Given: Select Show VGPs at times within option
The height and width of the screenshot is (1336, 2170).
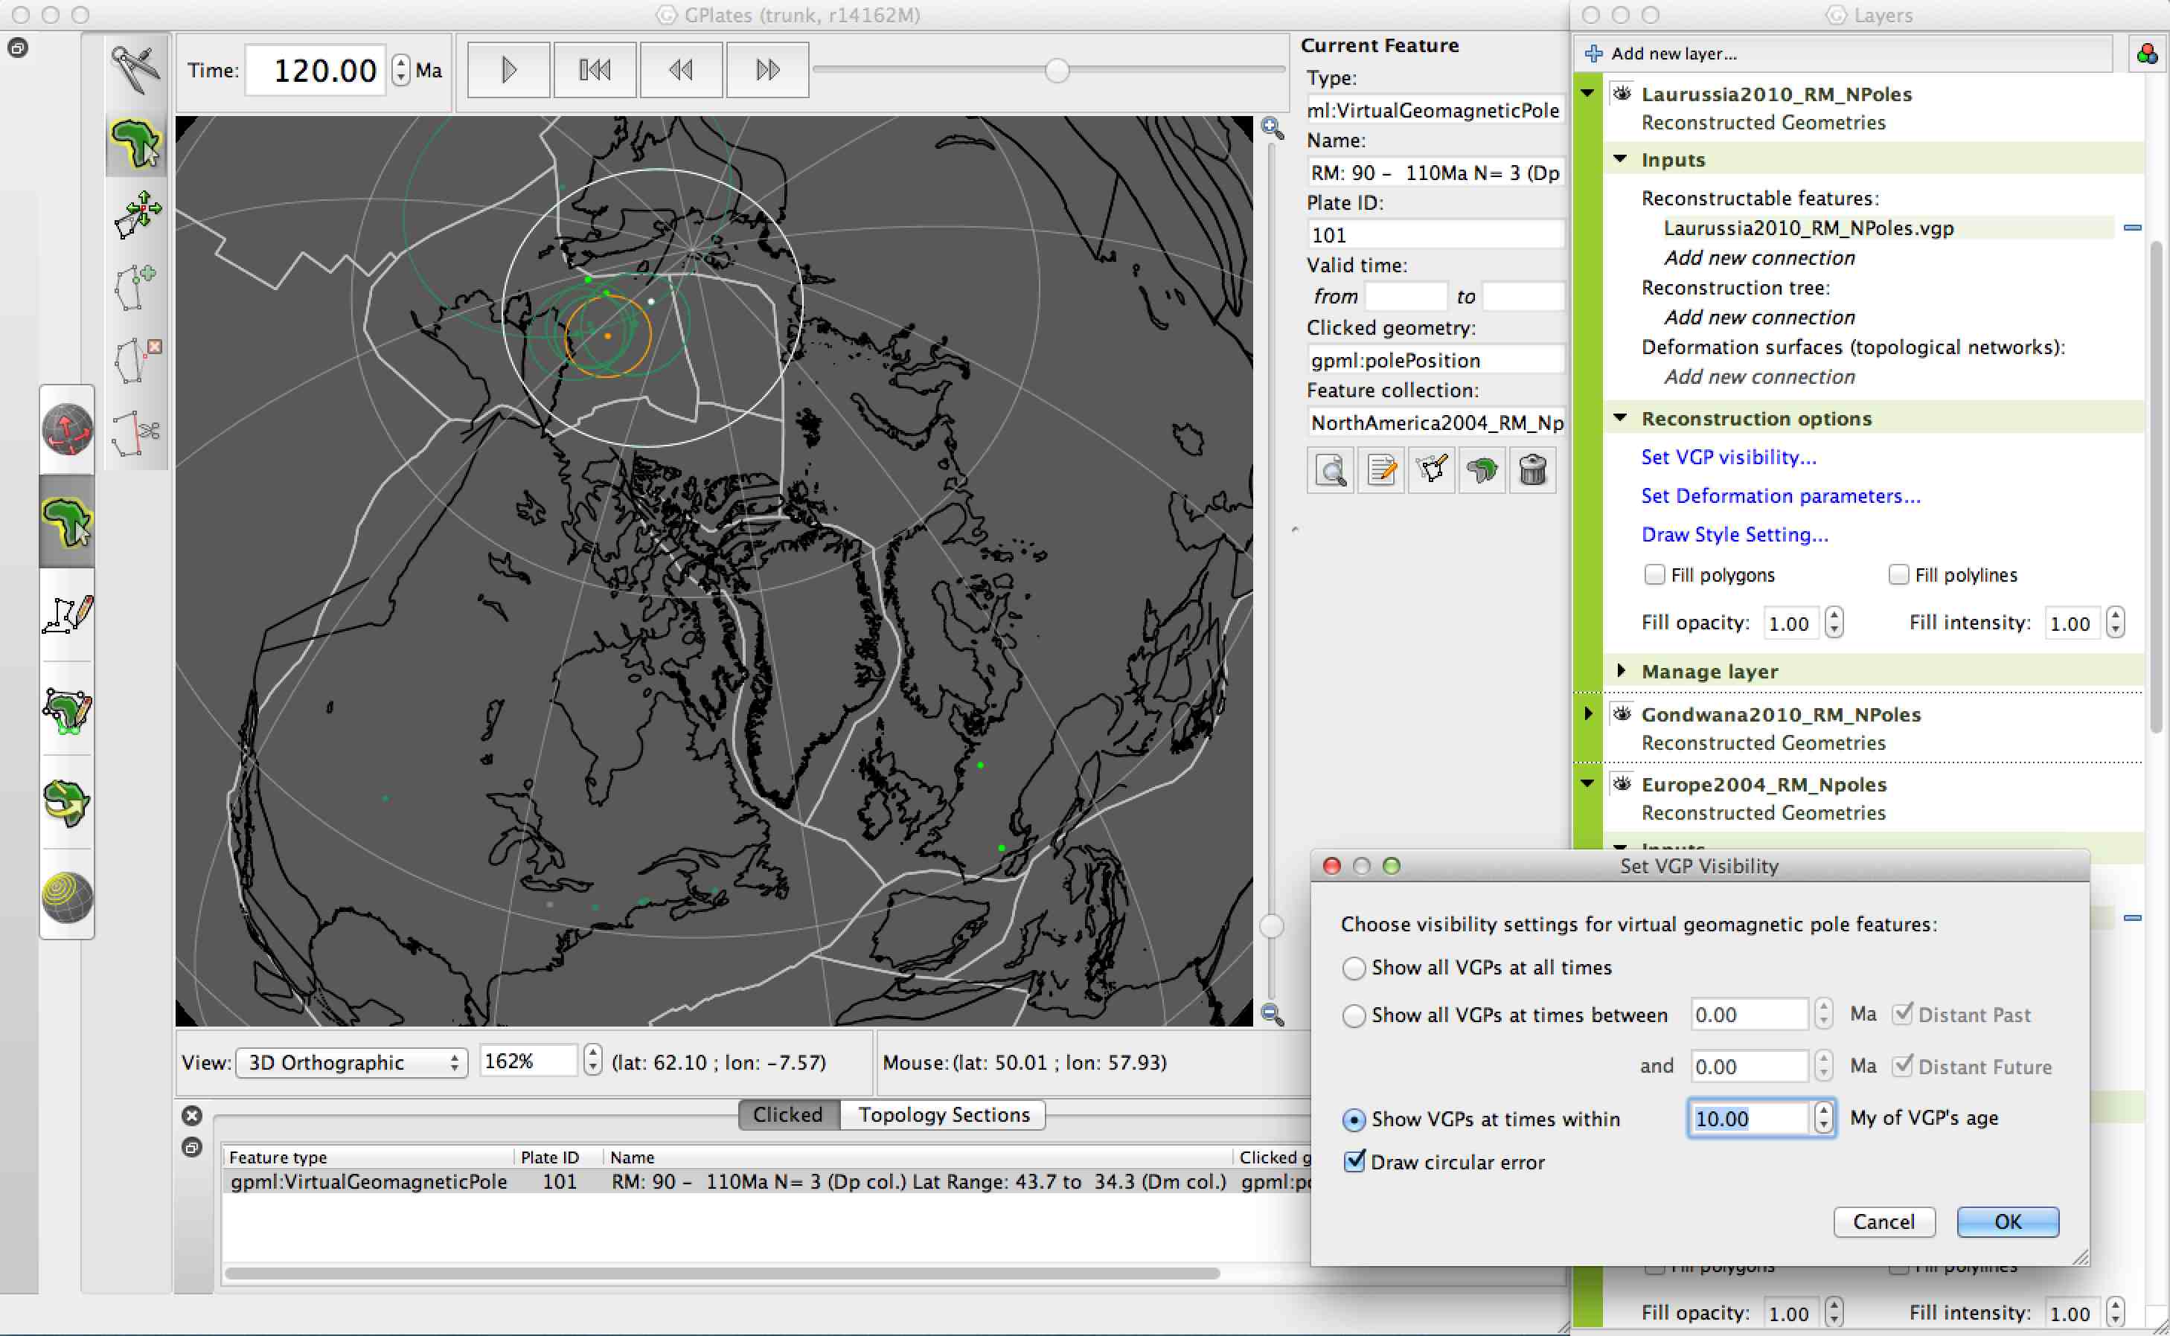Looking at the screenshot, I should pos(1353,1120).
